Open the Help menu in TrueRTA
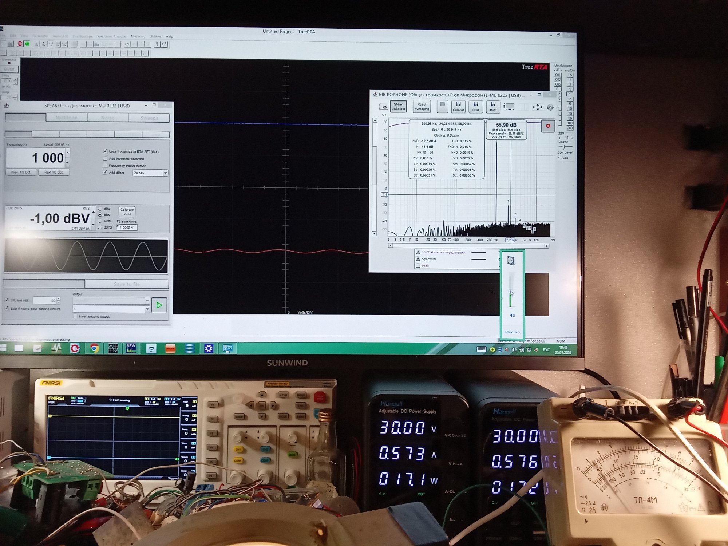Viewport: 728px width, 546px height. pos(169,36)
